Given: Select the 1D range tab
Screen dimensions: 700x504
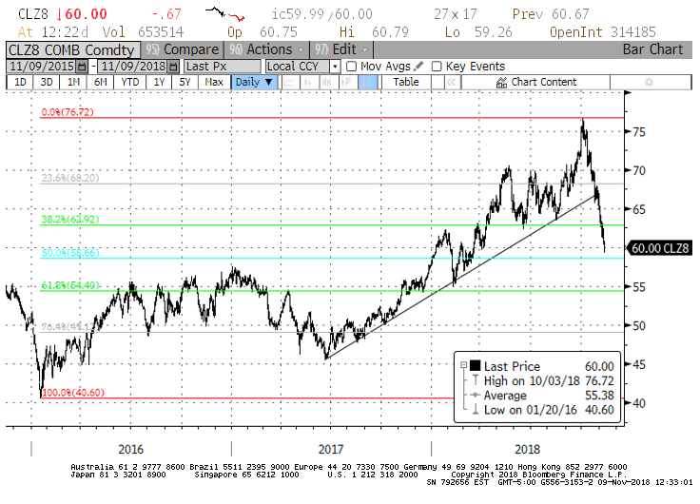Looking at the screenshot, I should coord(20,83).
